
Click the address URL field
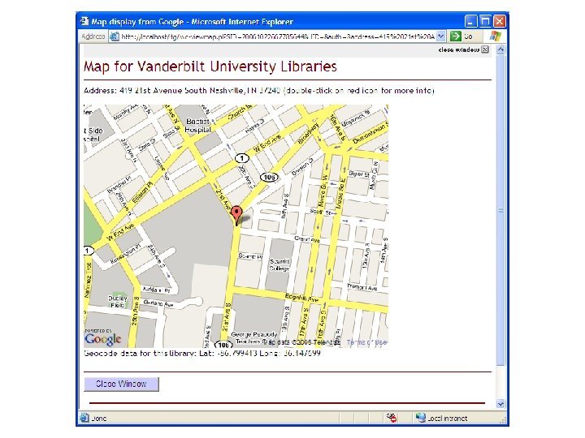277,36
